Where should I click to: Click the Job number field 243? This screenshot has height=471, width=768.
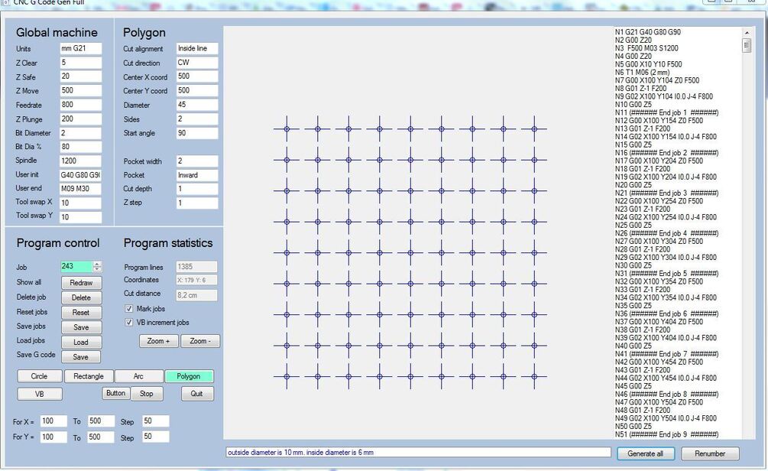click(76, 267)
